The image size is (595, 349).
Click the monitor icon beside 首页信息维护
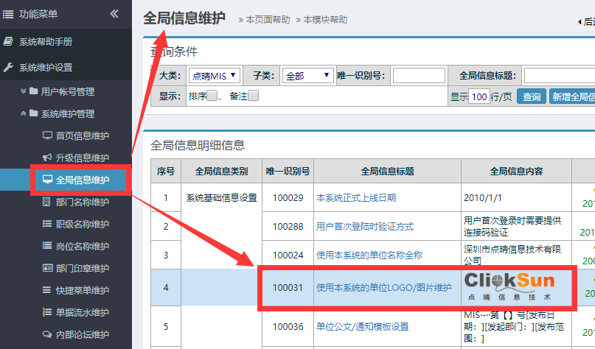[x=47, y=135]
